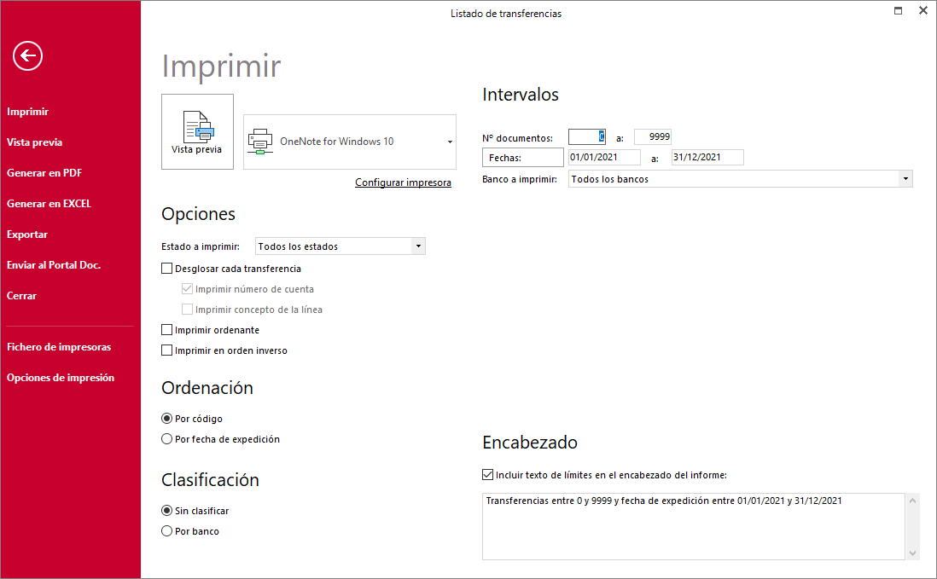Image resolution: width=937 pixels, height=579 pixels.
Task: Select Por fecha de expedición radio
Action: [x=166, y=438]
